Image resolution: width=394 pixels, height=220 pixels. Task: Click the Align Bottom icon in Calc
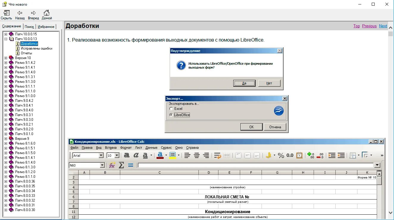click(257, 155)
